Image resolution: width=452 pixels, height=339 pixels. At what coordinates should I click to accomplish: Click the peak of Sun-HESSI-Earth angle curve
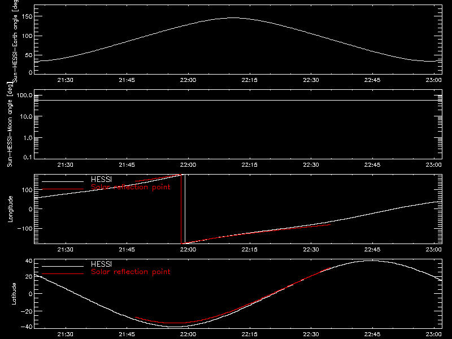tap(233, 18)
